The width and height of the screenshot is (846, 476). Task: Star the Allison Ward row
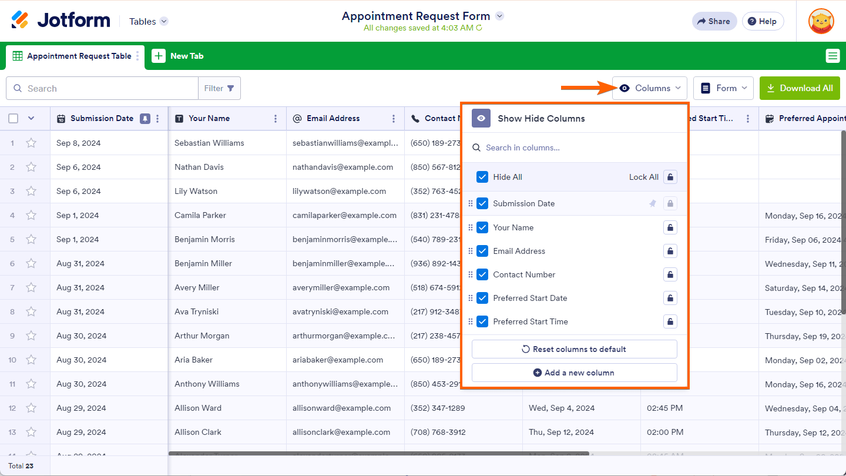tap(31, 408)
